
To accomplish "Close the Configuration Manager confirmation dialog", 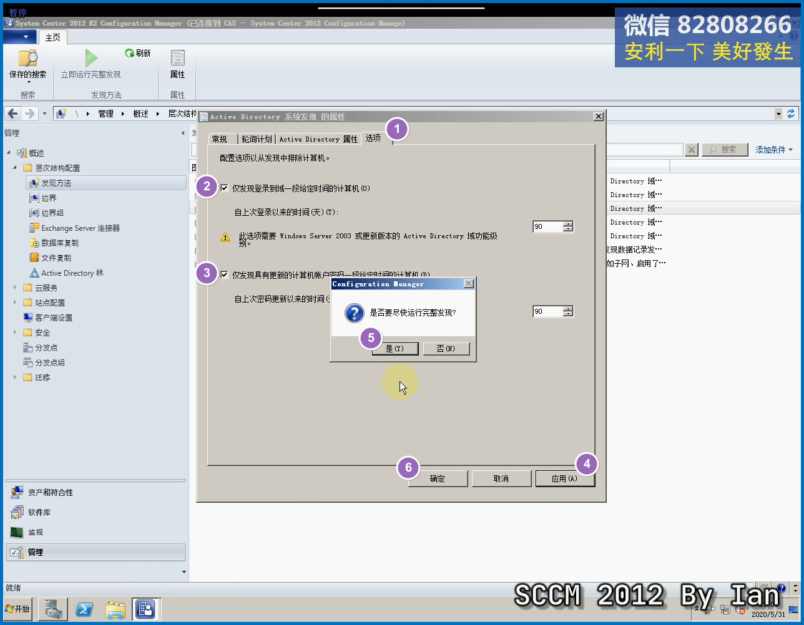I will 469,284.
